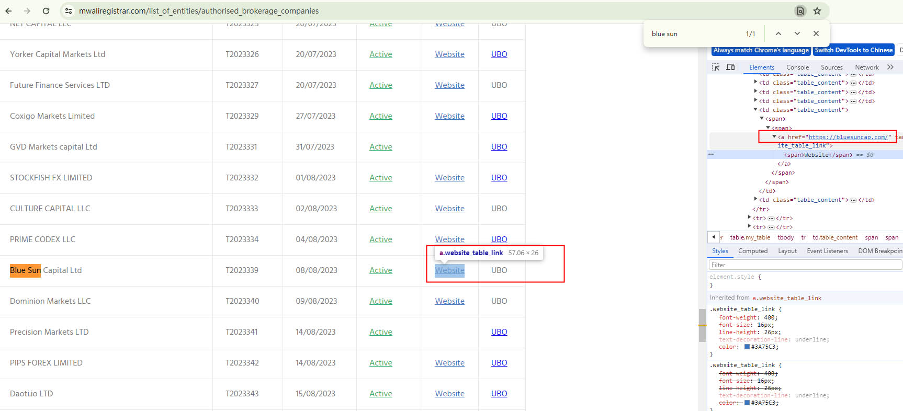Activate the DevTools inspect element picker
Image resolution: width=903 pixels, height=411 pixels.
[x=716, y=67]
